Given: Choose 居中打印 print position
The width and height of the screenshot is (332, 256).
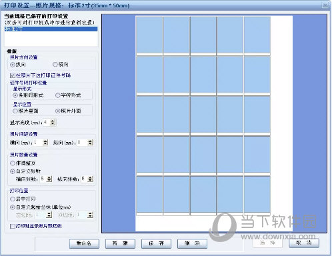Looking at the screenshot, I should [13, 199].
